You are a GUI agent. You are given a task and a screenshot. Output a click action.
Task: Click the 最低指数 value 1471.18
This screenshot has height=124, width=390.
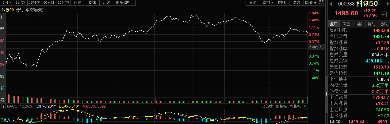381,73
